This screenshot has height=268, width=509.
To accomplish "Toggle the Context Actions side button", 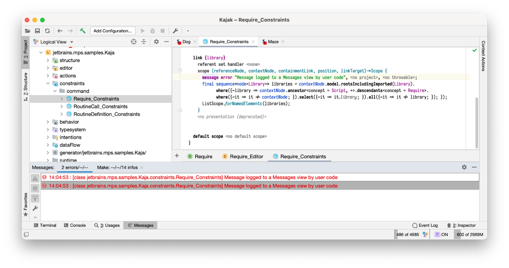I will [483, 56].
